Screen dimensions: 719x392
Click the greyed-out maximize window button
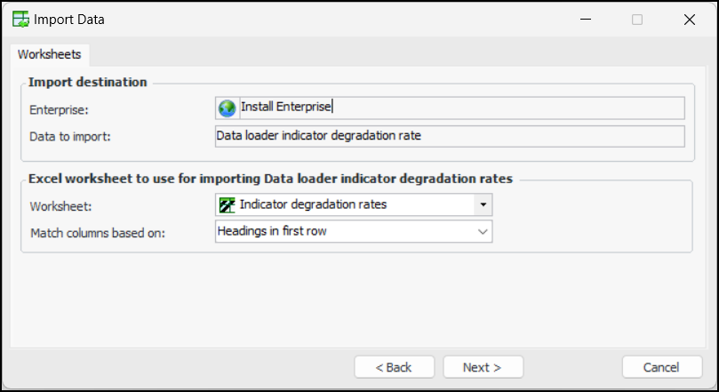point(637,19)
